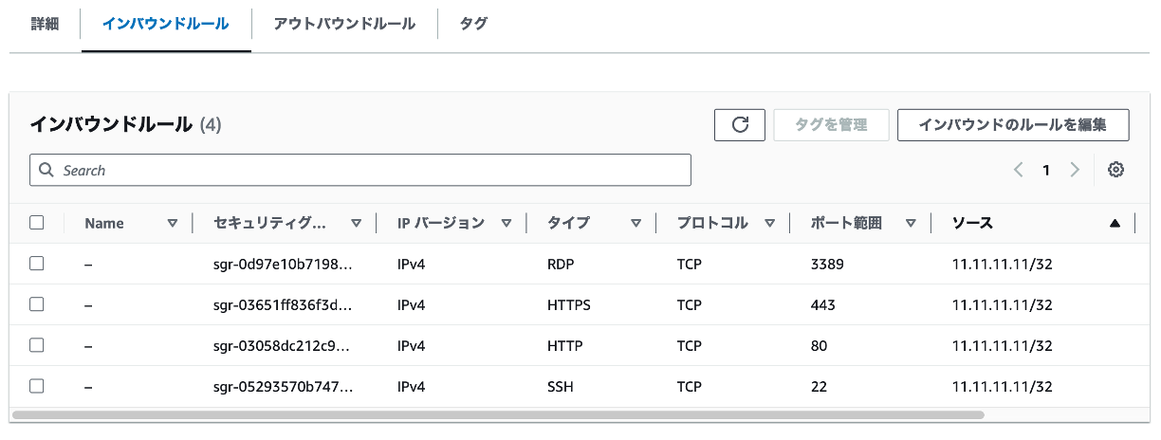Focus the Search input field
This screenshot has height=440, width=1161.
360,171
